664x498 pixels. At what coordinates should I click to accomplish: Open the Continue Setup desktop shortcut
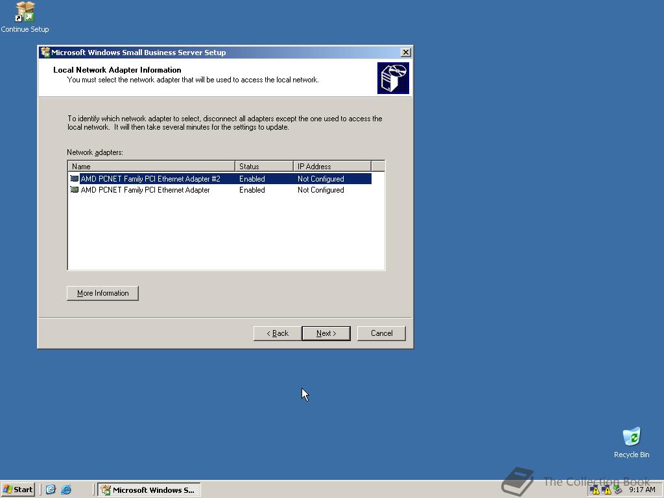point(25,17)
